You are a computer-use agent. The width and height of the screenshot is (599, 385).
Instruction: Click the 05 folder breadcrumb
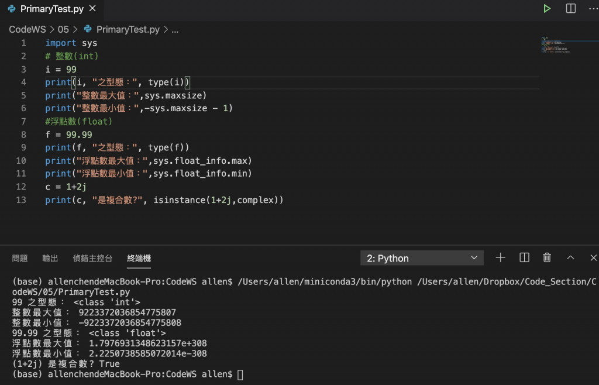(63, 29)
